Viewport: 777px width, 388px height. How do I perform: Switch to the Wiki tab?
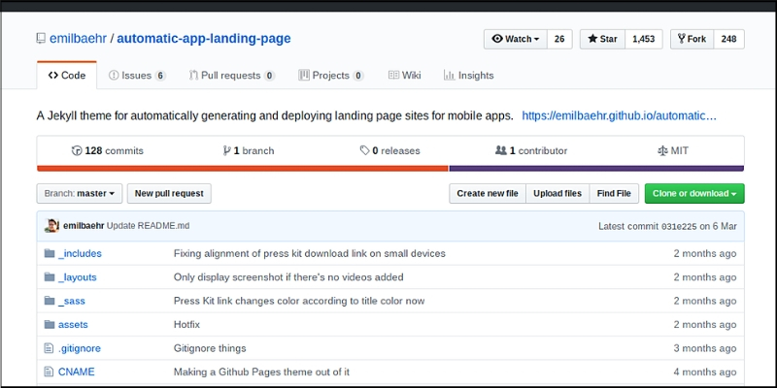click(x=404, y=76)
